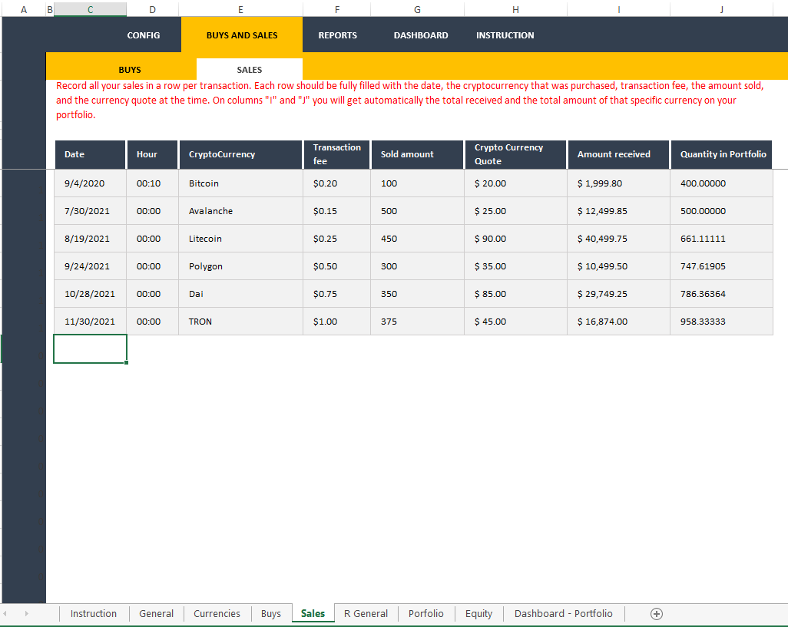Select the hour cell 00:10

click(152, 183)
